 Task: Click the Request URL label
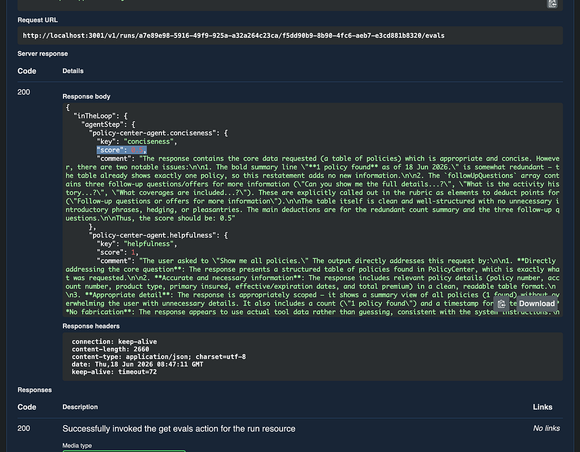point(37,20)
